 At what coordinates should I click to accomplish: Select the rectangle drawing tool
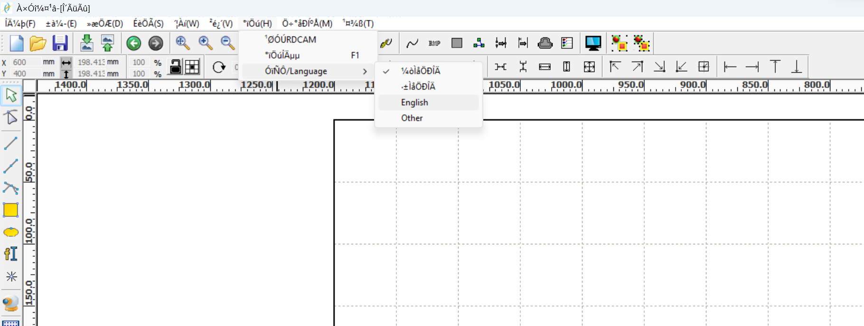point(10,210)
